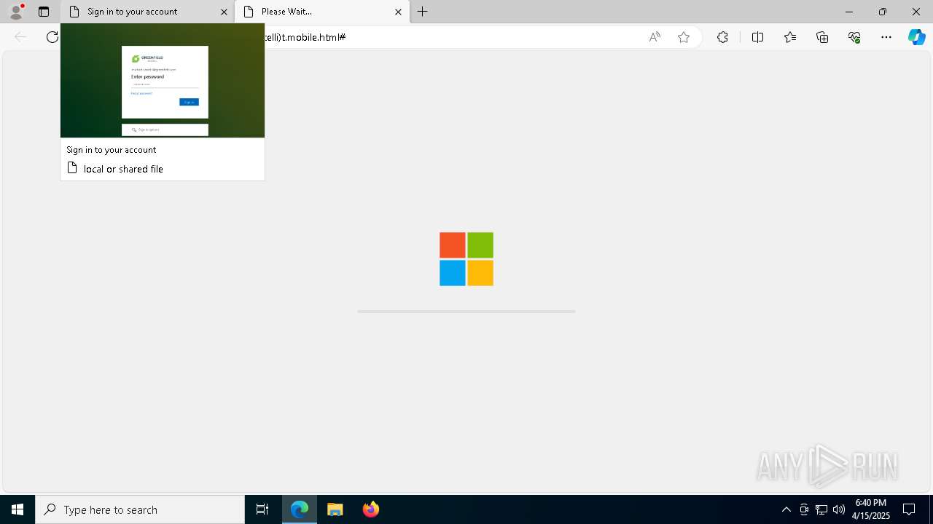
Task: Open File Explorer from the taskbar
Action: (x=335, y=509)
